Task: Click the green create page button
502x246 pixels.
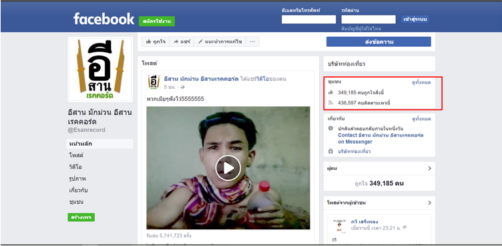Action: tap(81, 217)
